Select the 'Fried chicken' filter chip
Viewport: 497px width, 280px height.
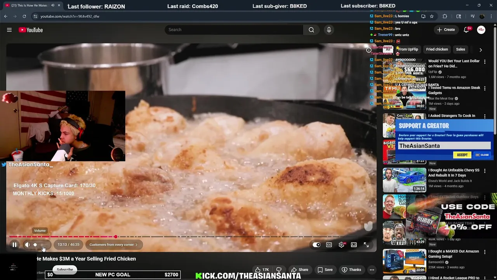[x=437, y=49]
